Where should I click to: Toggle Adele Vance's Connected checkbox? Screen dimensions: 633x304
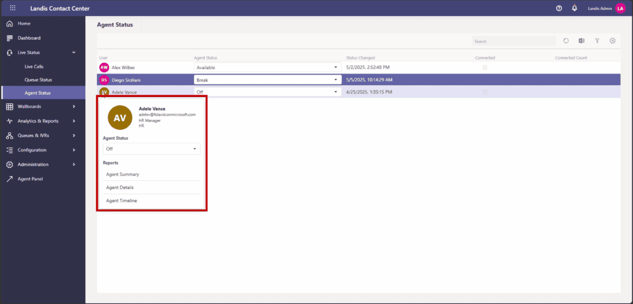[485, 92]
